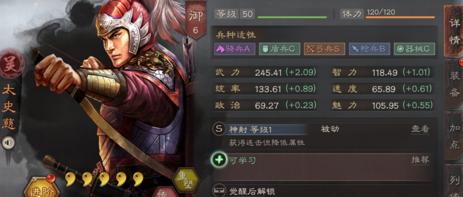Tap the locked awakening skill slot icon
This screenshot has width=463, height=197.
(x=219, y=191)
